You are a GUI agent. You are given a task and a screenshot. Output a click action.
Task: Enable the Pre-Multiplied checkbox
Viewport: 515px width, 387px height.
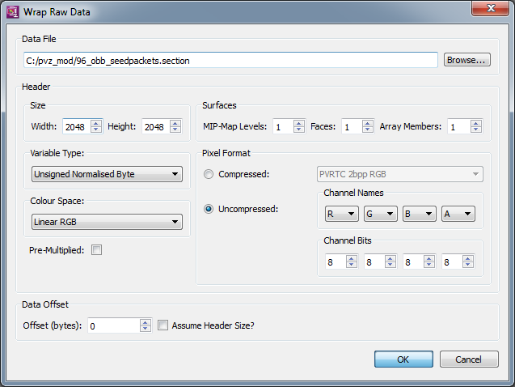tap(97, 250)
